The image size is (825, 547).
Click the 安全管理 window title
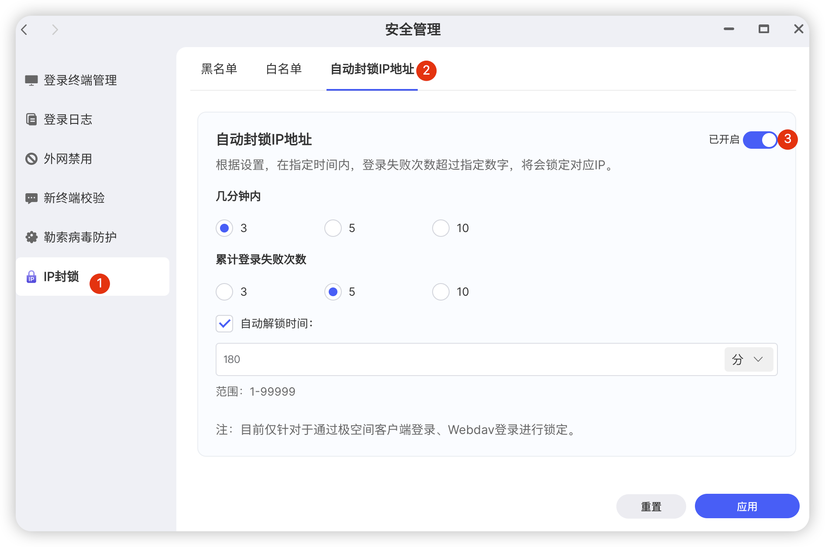coord(413,30)
